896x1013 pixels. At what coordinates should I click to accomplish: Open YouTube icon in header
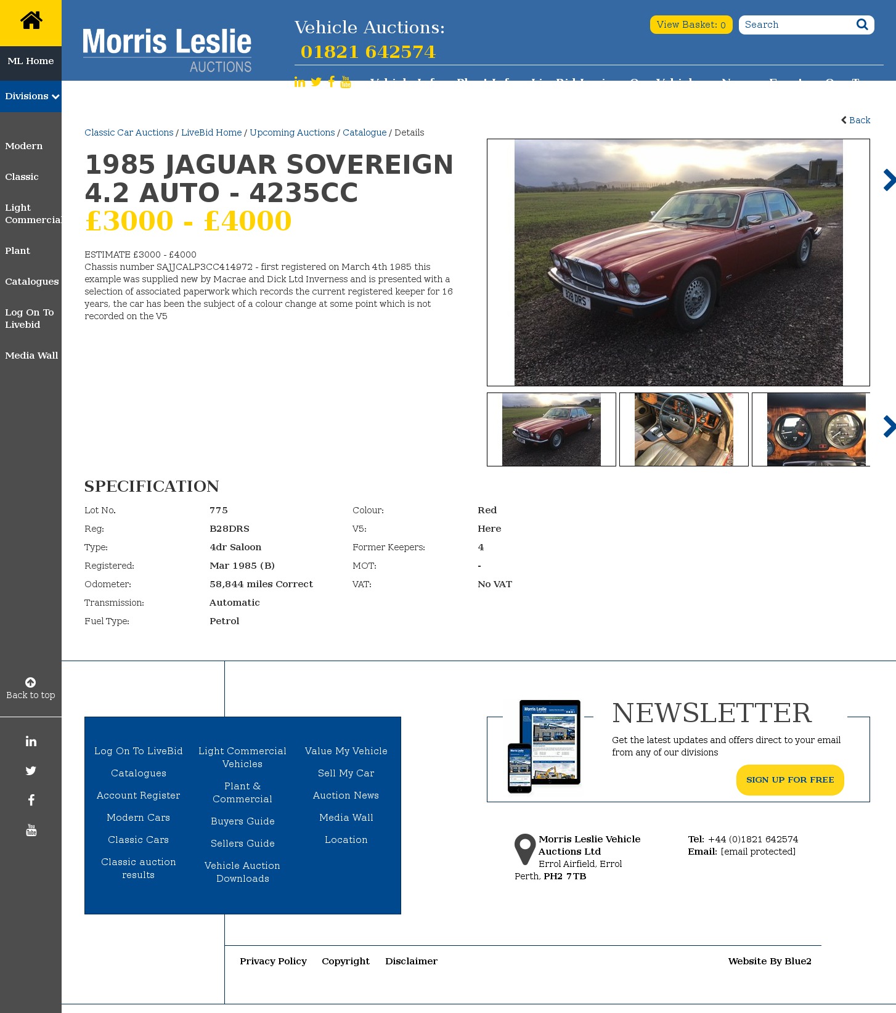346,82
